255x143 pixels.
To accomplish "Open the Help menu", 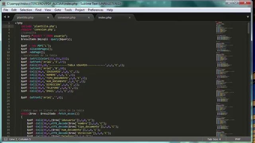I will [x=110, y=10].
